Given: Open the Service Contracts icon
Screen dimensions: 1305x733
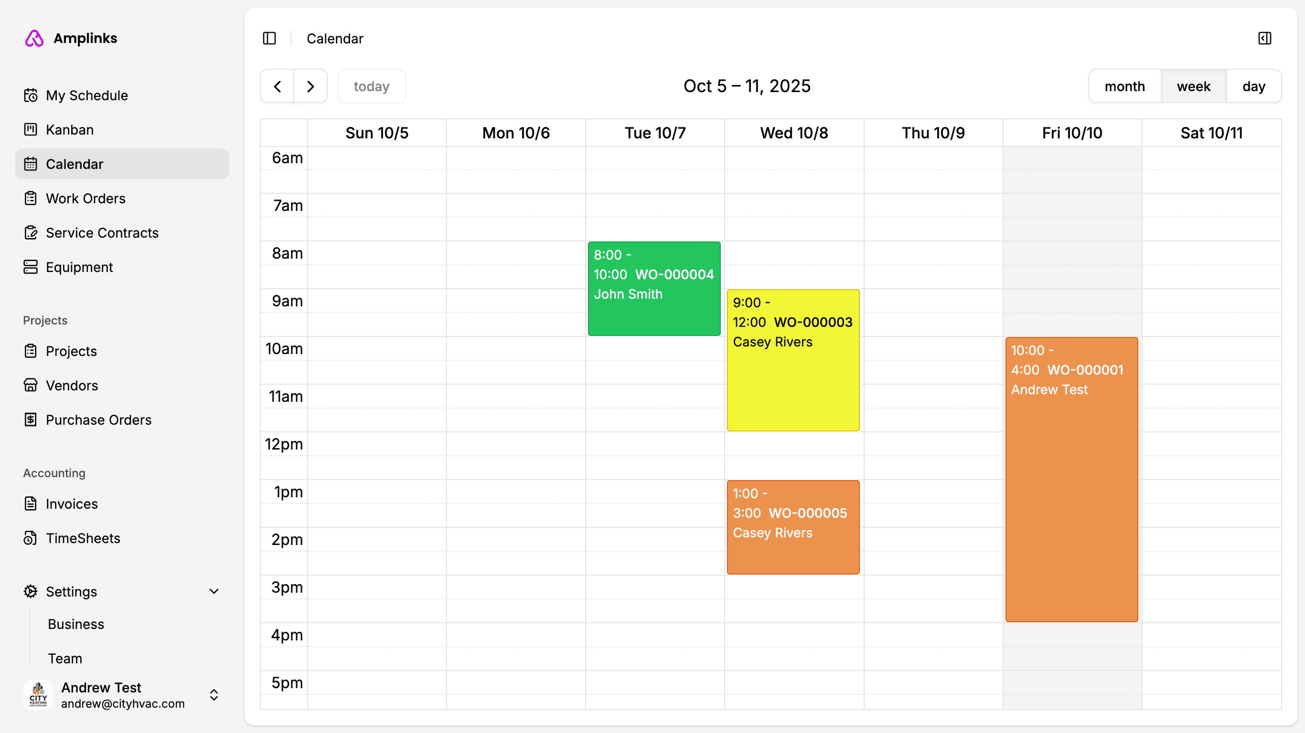Looking at the screenshot, I should 31,233.
